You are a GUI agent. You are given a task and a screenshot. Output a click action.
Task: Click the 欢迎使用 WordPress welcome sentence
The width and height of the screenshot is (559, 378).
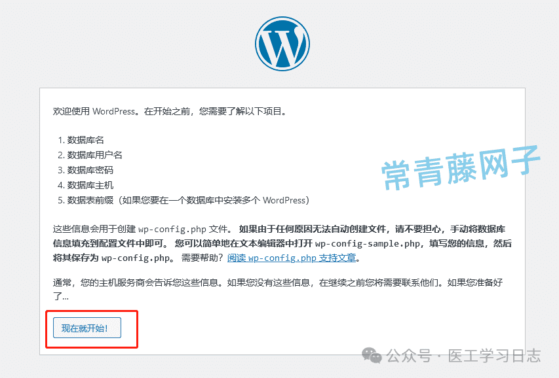(170, 111)
